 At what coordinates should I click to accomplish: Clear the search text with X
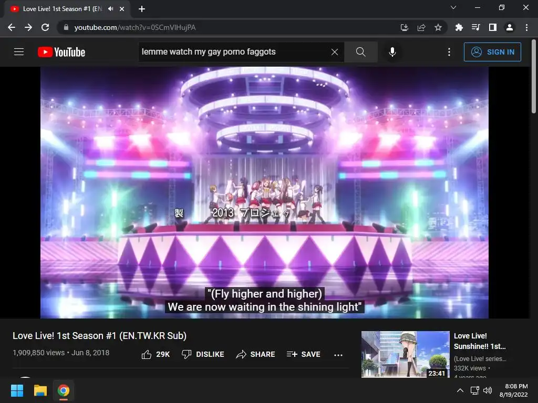point(335,52)
